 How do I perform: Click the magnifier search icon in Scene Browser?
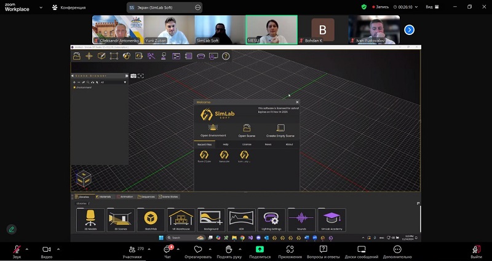pyautogui.click(x=88, y=82)
